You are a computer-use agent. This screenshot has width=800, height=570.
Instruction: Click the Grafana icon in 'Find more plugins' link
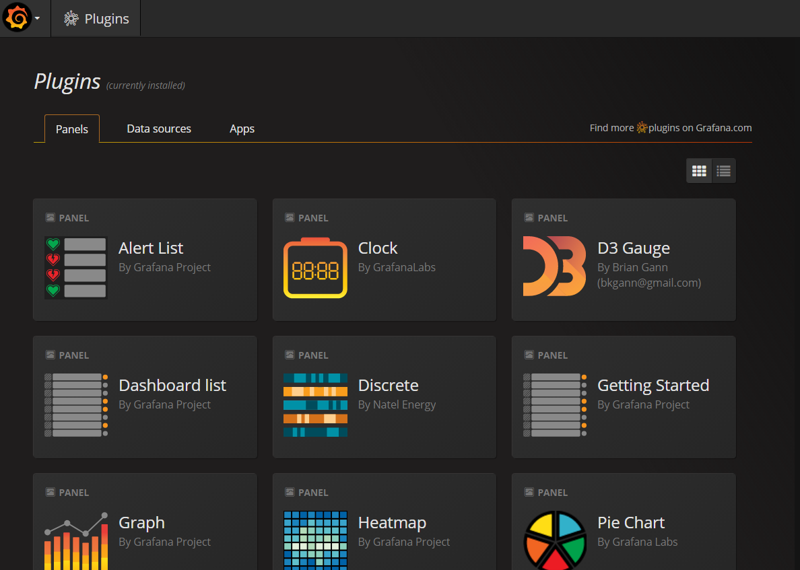click(x=642, y=127)
